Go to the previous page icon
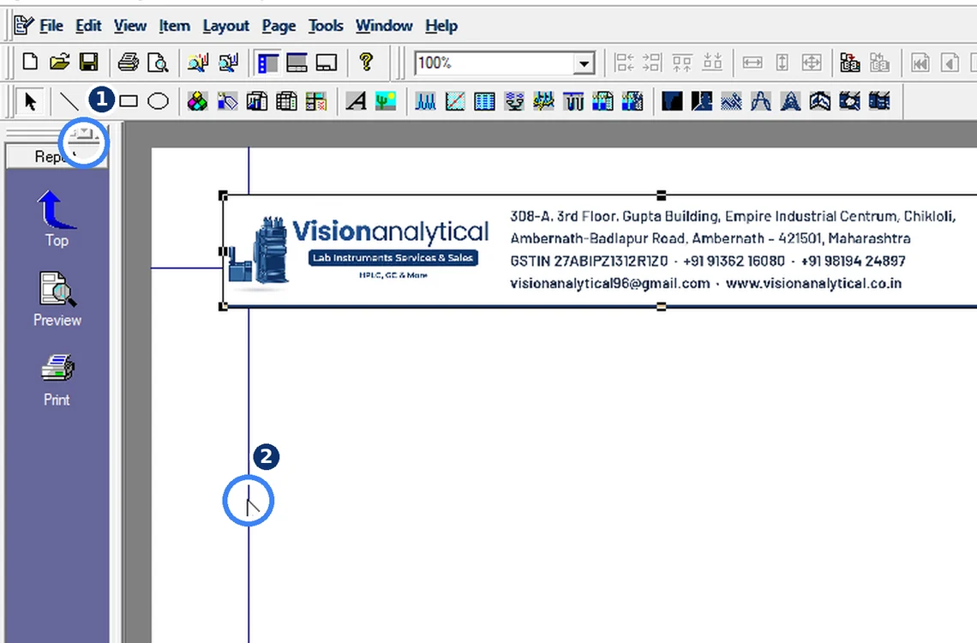The height and width of the screenshot is (643, 977). tap(950, 63)
